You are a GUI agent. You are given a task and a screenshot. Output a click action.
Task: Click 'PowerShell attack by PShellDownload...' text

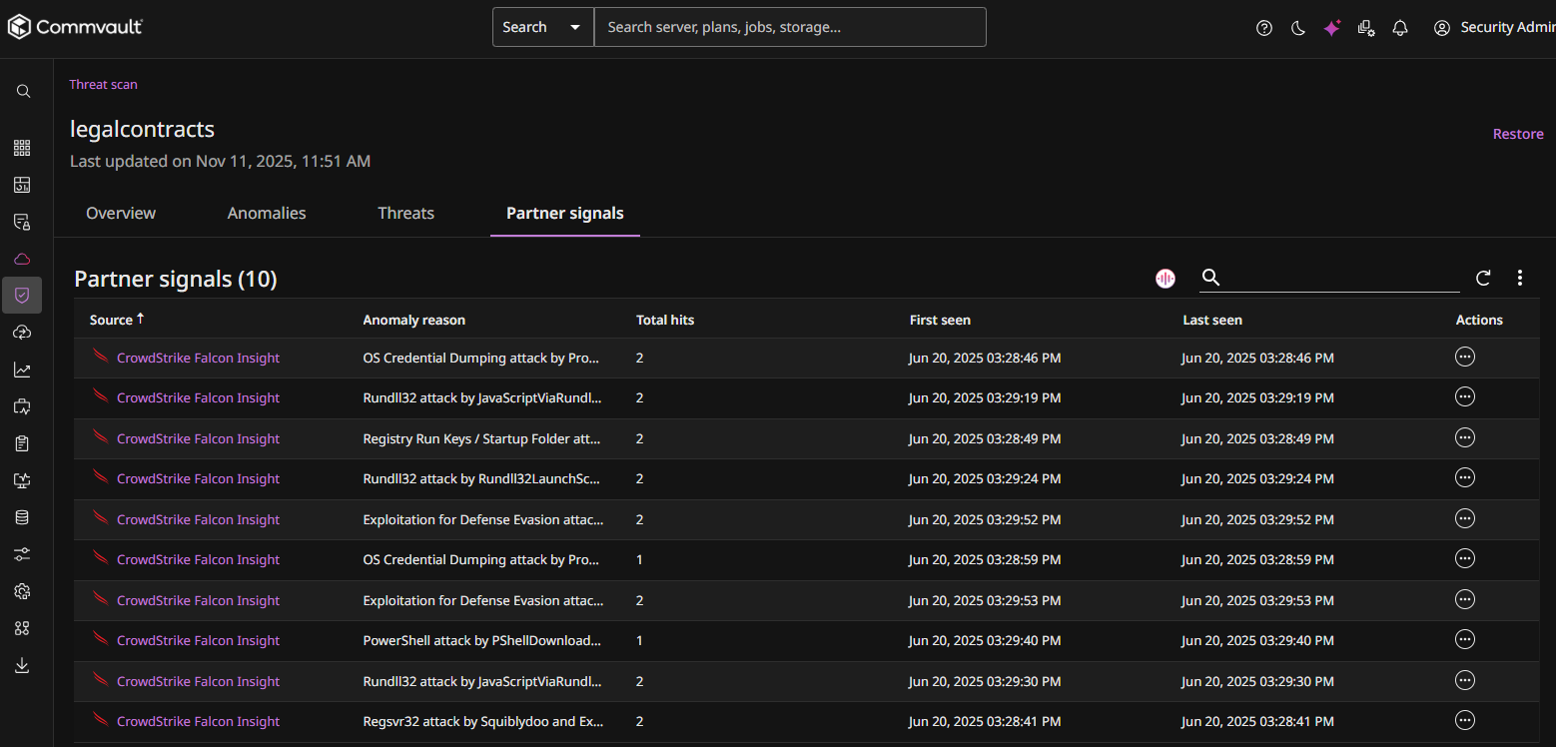point(482,640)
